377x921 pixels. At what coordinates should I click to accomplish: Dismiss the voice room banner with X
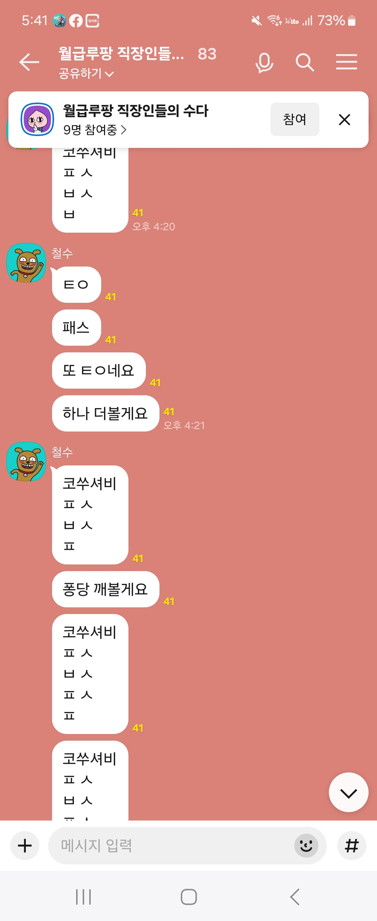tap(344, 119)
